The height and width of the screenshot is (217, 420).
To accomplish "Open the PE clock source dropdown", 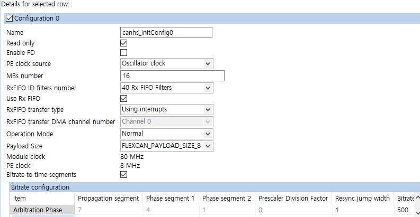I will pyautogui.click(x=208, y=63).
